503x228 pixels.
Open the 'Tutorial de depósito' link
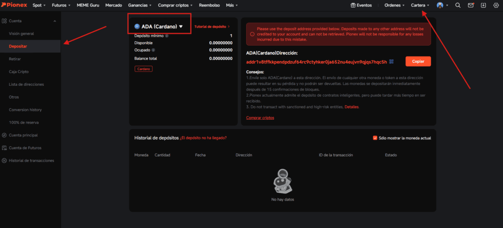[212, 26]
